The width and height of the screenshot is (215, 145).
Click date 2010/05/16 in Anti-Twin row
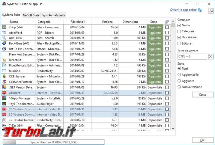coord(77,38)
